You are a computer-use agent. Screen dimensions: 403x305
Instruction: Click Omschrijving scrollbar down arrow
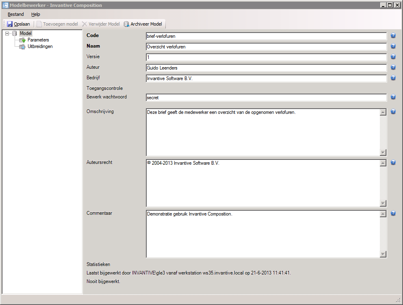pyautogui.click(x=383, y=152)
